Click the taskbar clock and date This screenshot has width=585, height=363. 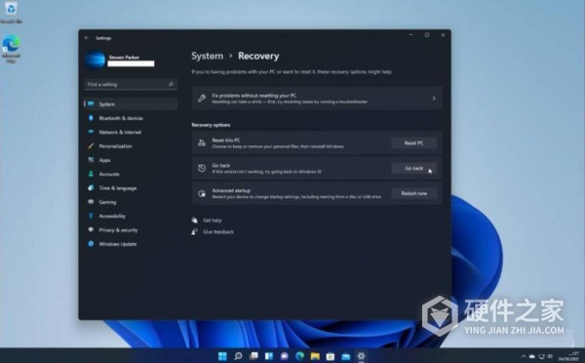(x=568, y=356)
